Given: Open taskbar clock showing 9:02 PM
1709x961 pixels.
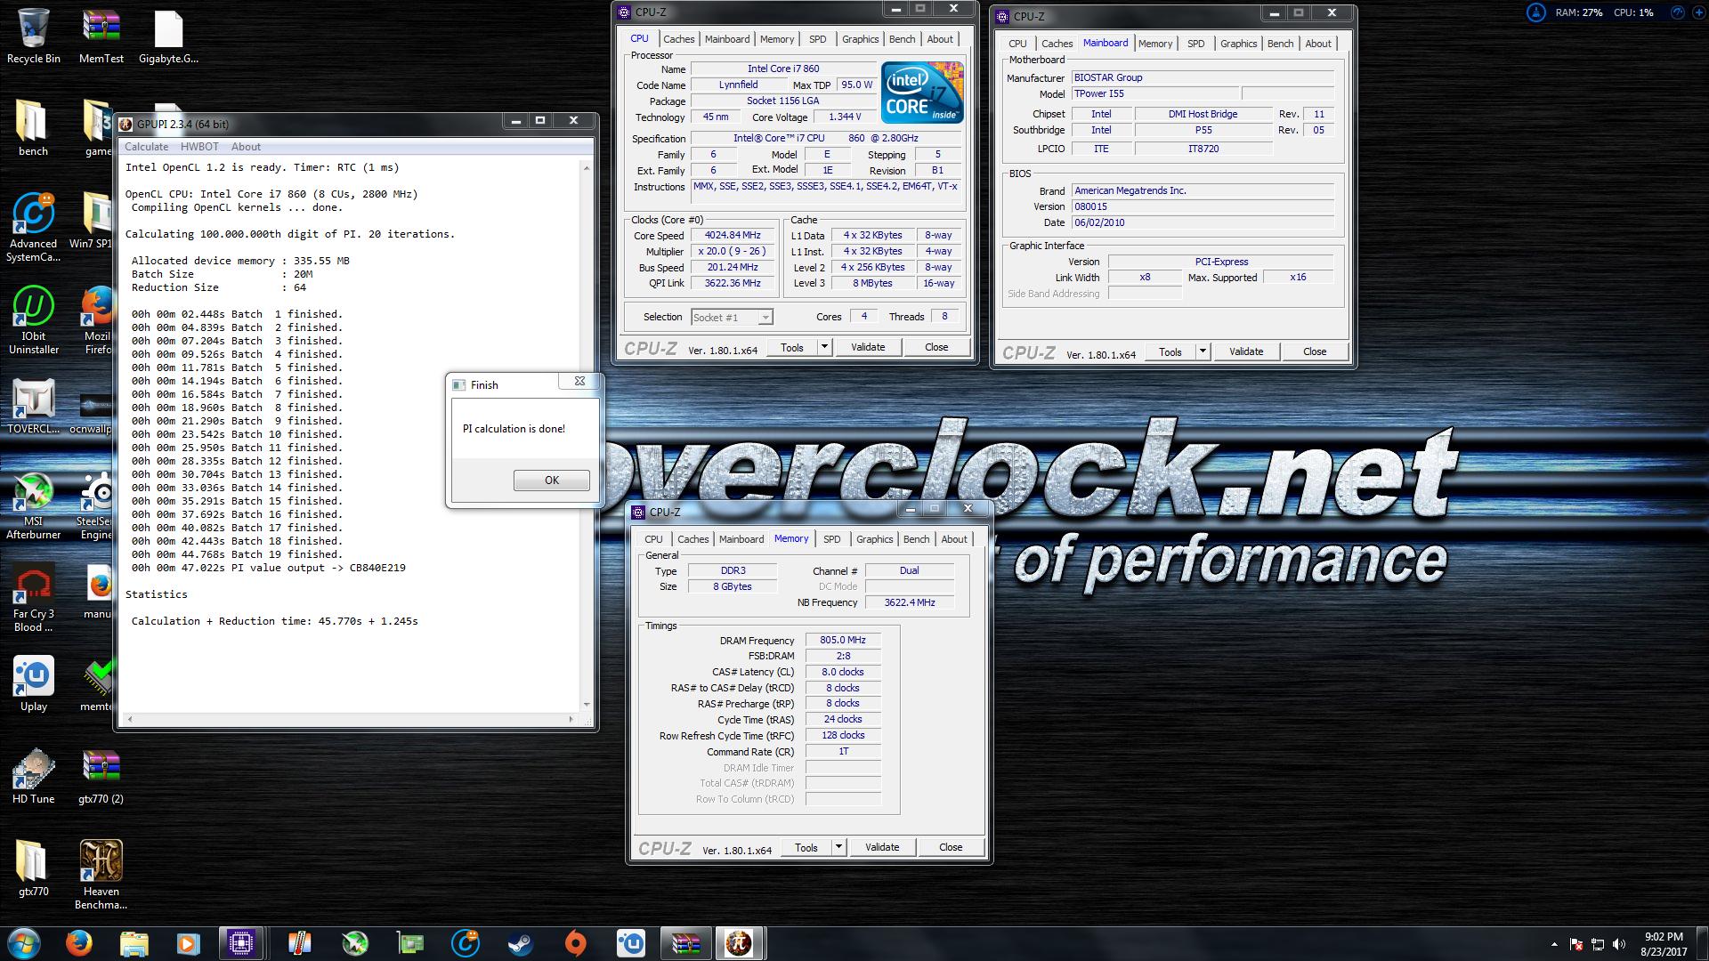Looking at the screenshot, I should click(x=1663, y=944).
